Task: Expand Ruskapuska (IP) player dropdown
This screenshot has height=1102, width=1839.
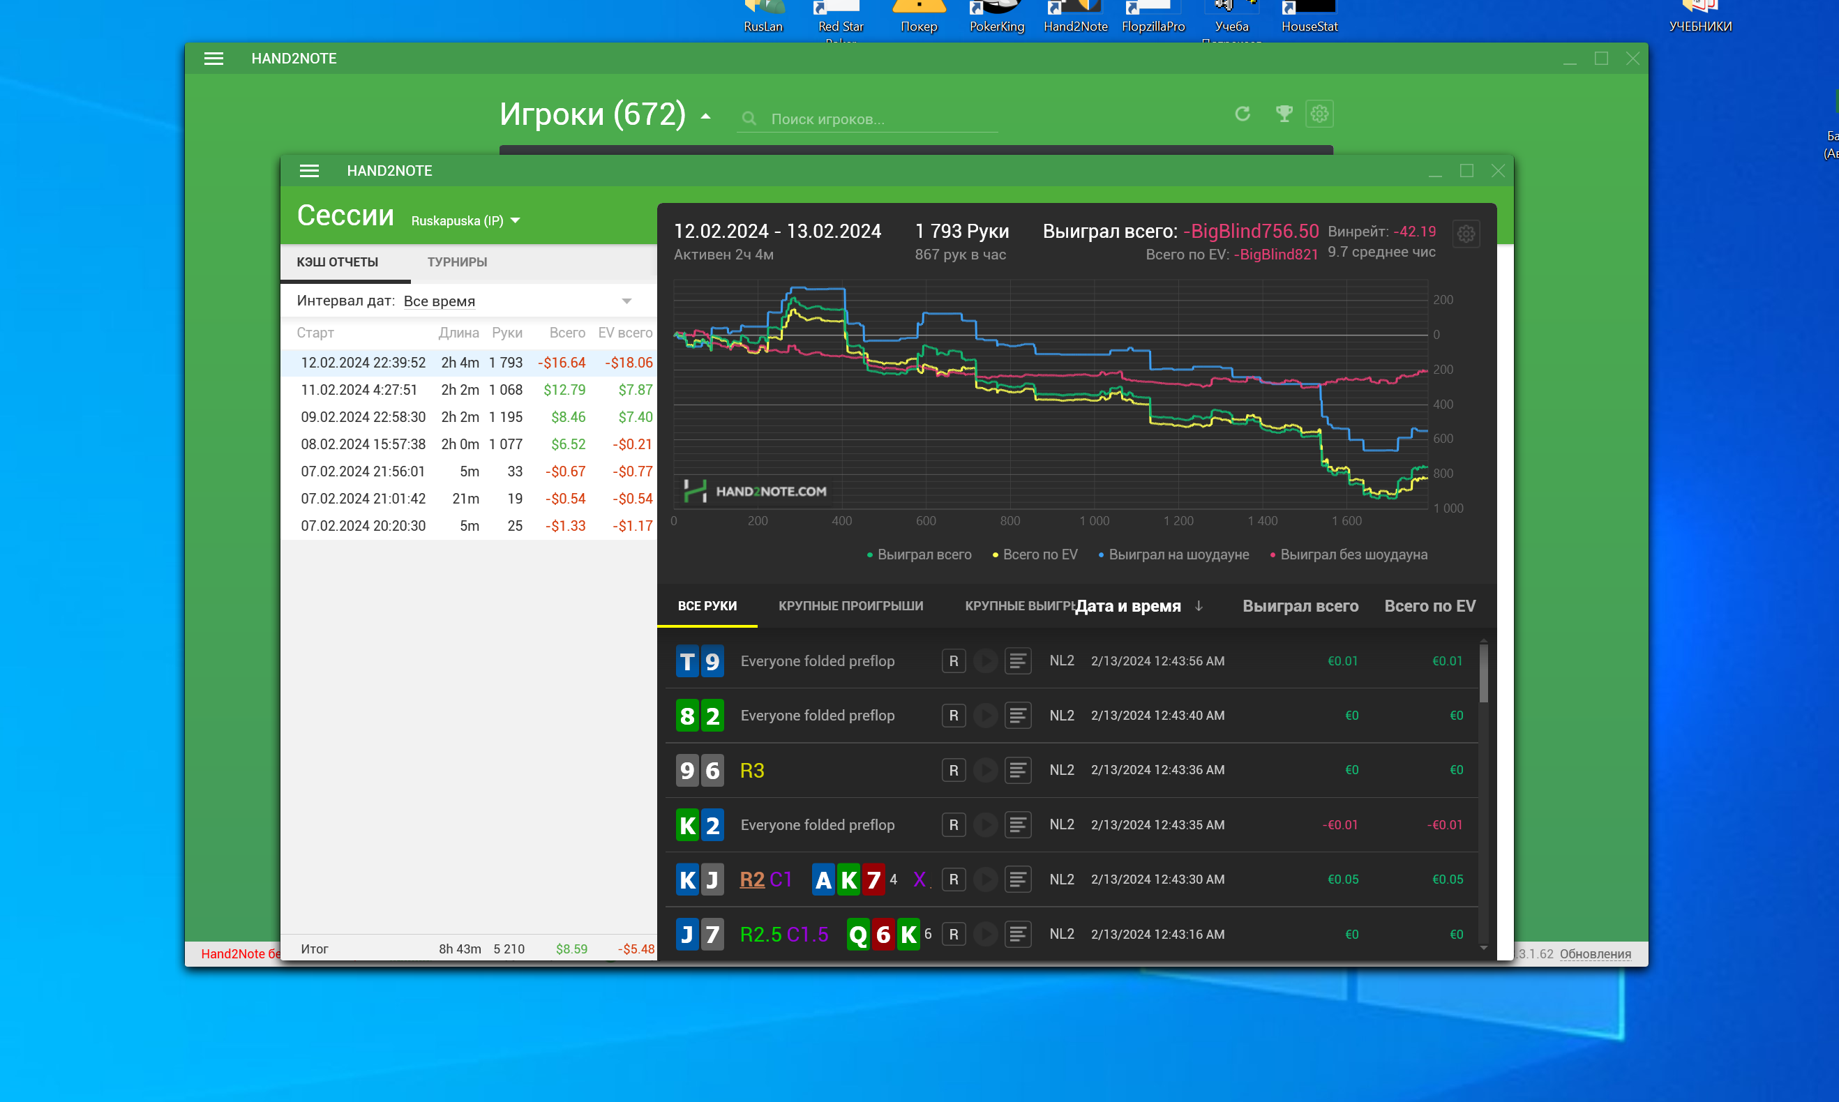Action: 516,220
